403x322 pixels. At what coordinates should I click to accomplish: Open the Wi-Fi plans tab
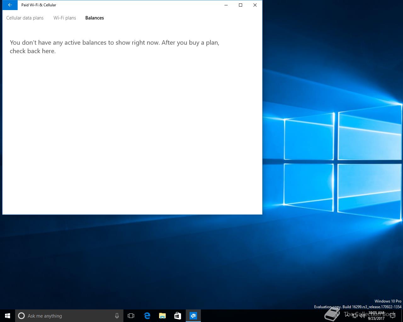[x=65, y=18]
